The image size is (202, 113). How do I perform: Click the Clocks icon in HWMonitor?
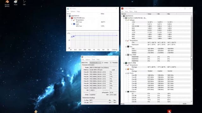point(128,73)
